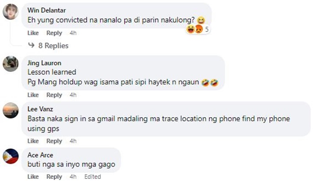Open Lee Vanz's profile picture

[11, 110]
